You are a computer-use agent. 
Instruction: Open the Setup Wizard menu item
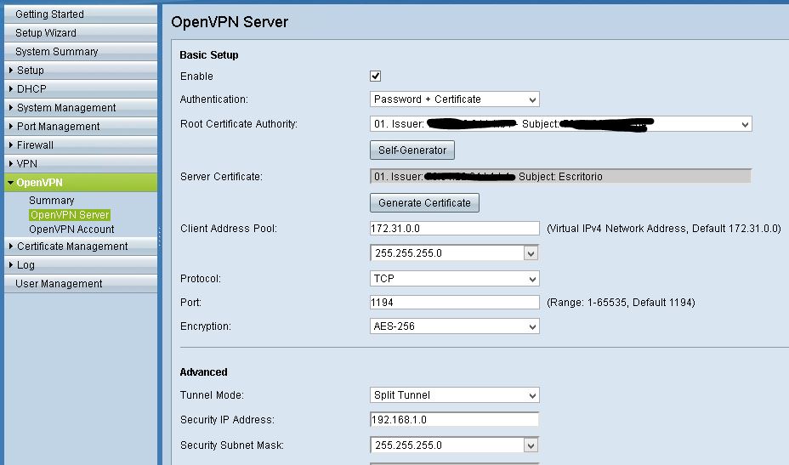coord(81,32)
